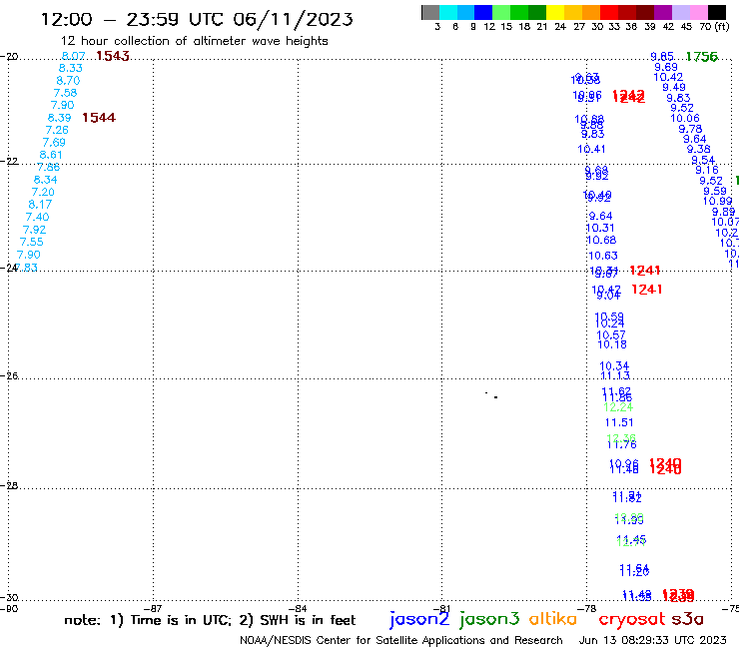
Task: Click the '-87' longitude axis label
Action: coord(153,608)
